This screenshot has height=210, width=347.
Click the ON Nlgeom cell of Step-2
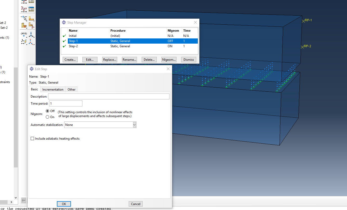(x=170, y=46)
